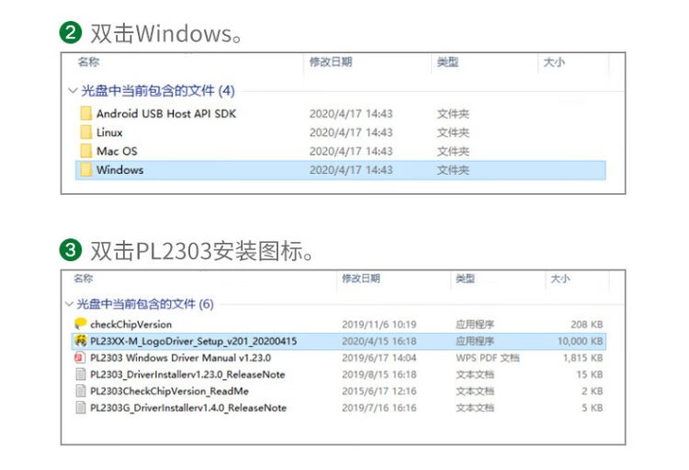The height and width of the screenshot is (470, 689).
Task: Click the PL2303 Windows Driver Manual PDF icon
Action: 80,358
